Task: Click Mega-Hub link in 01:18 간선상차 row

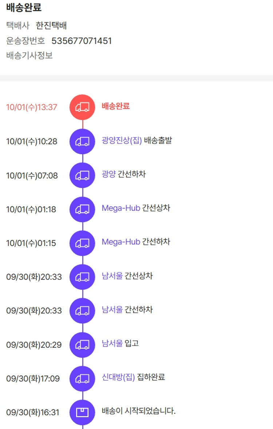Action: [x=121, y=208]
